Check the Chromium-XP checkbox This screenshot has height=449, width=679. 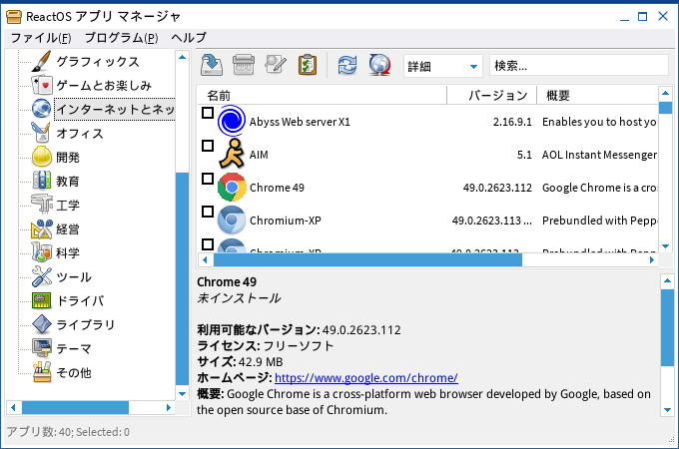point(208,212)
